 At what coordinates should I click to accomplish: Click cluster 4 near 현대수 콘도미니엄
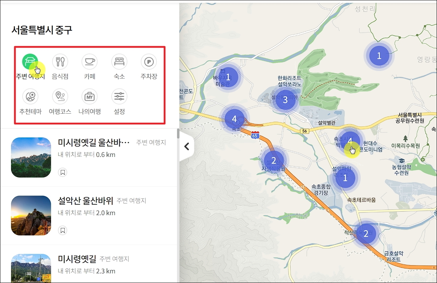350,141
